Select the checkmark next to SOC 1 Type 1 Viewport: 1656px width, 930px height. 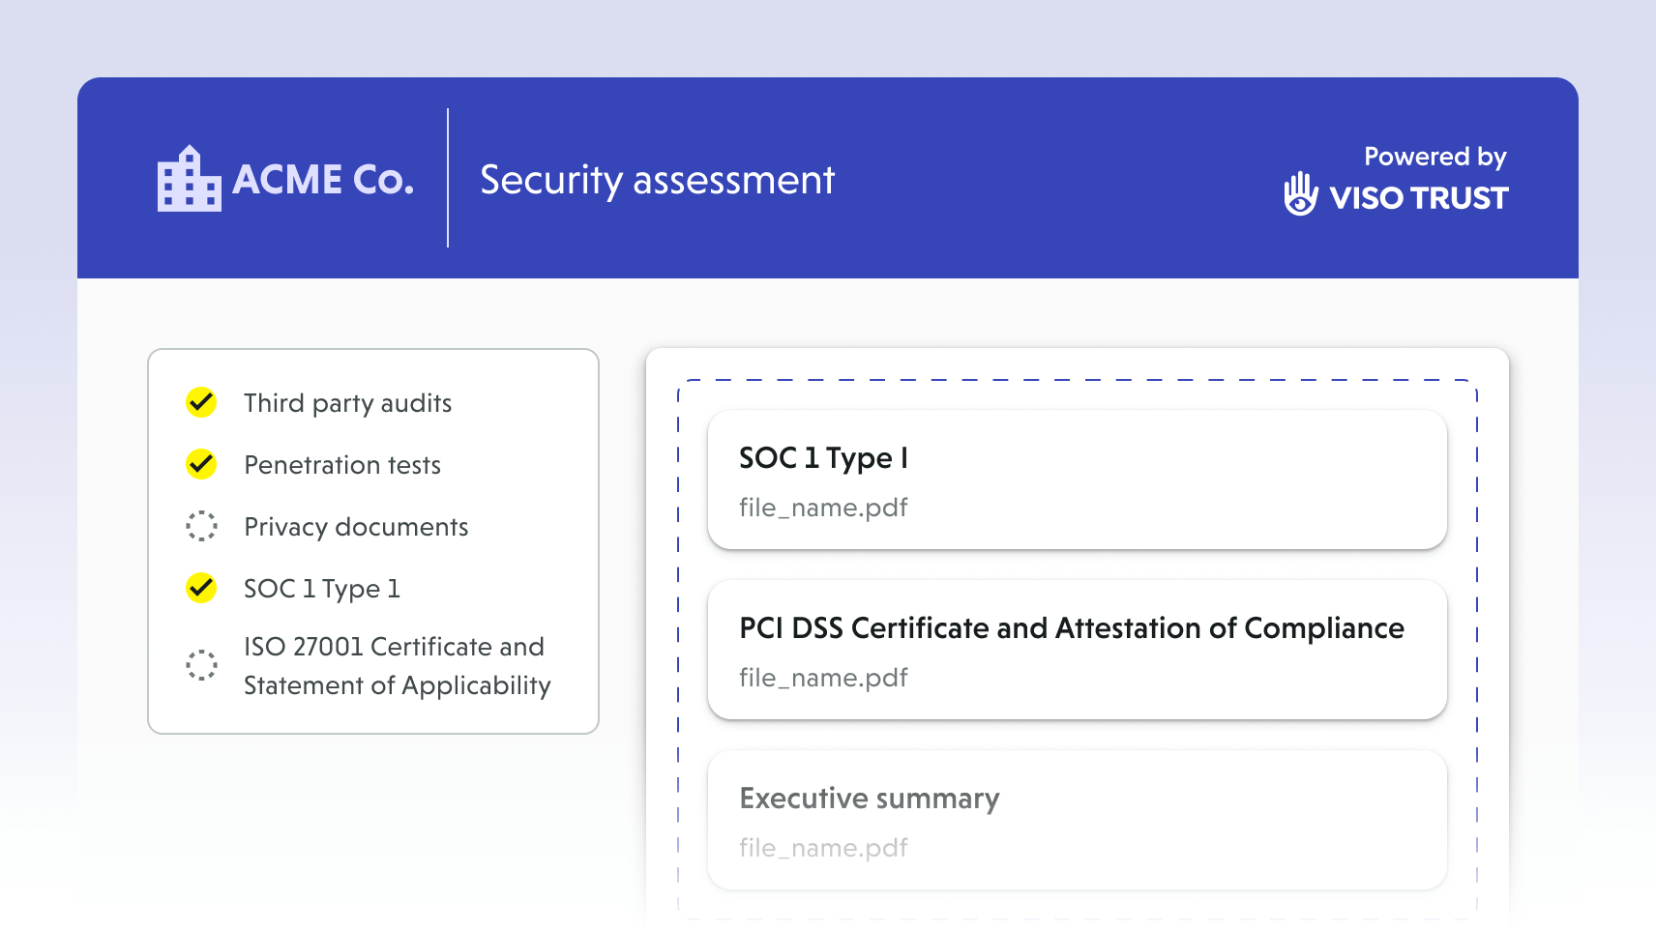click(200, 588)
